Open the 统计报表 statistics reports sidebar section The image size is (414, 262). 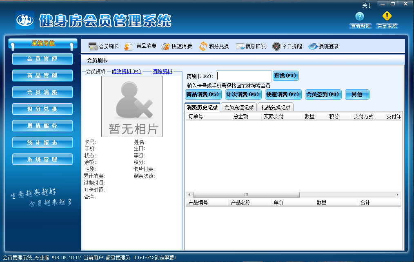tap(42, 142)
